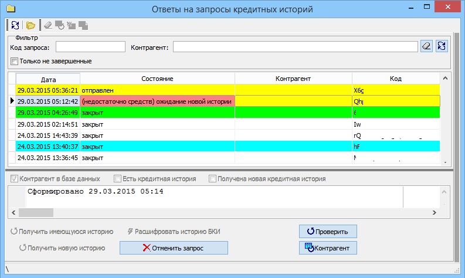Sort the table by the Дата column header

tap(48, 79)
